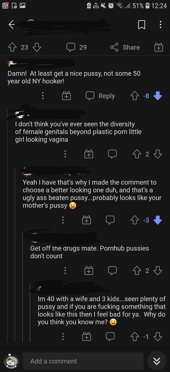This screenshot has height=372, width=170.
Task: Reply to the diversity comment via bubble icon
Action: tap(112, 154)
